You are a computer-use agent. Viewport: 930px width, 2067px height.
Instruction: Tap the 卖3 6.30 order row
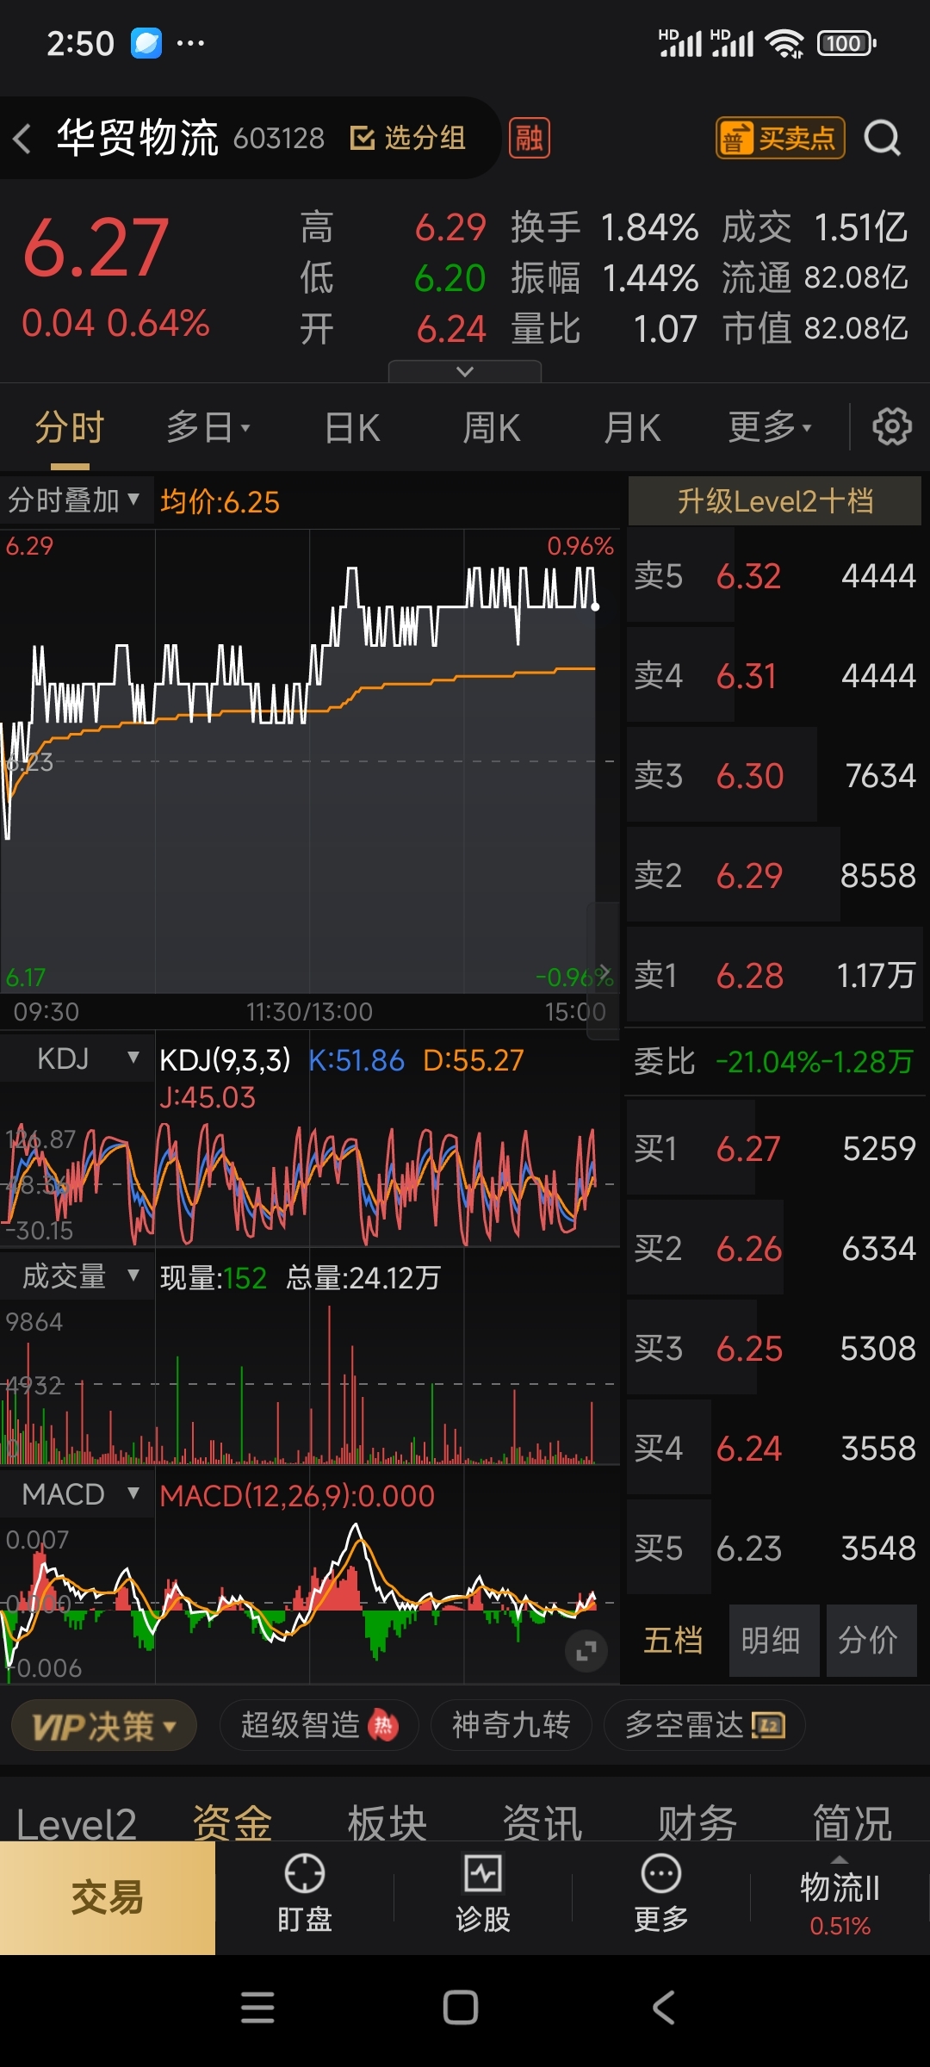775,775
